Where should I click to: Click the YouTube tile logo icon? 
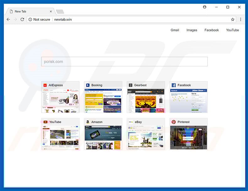46,122
